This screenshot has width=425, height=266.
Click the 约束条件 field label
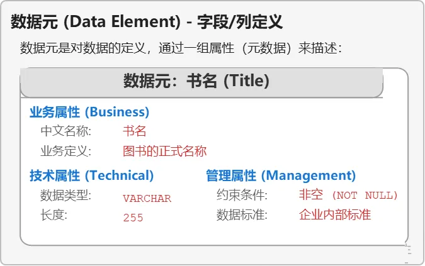click(x=242, y=196)
